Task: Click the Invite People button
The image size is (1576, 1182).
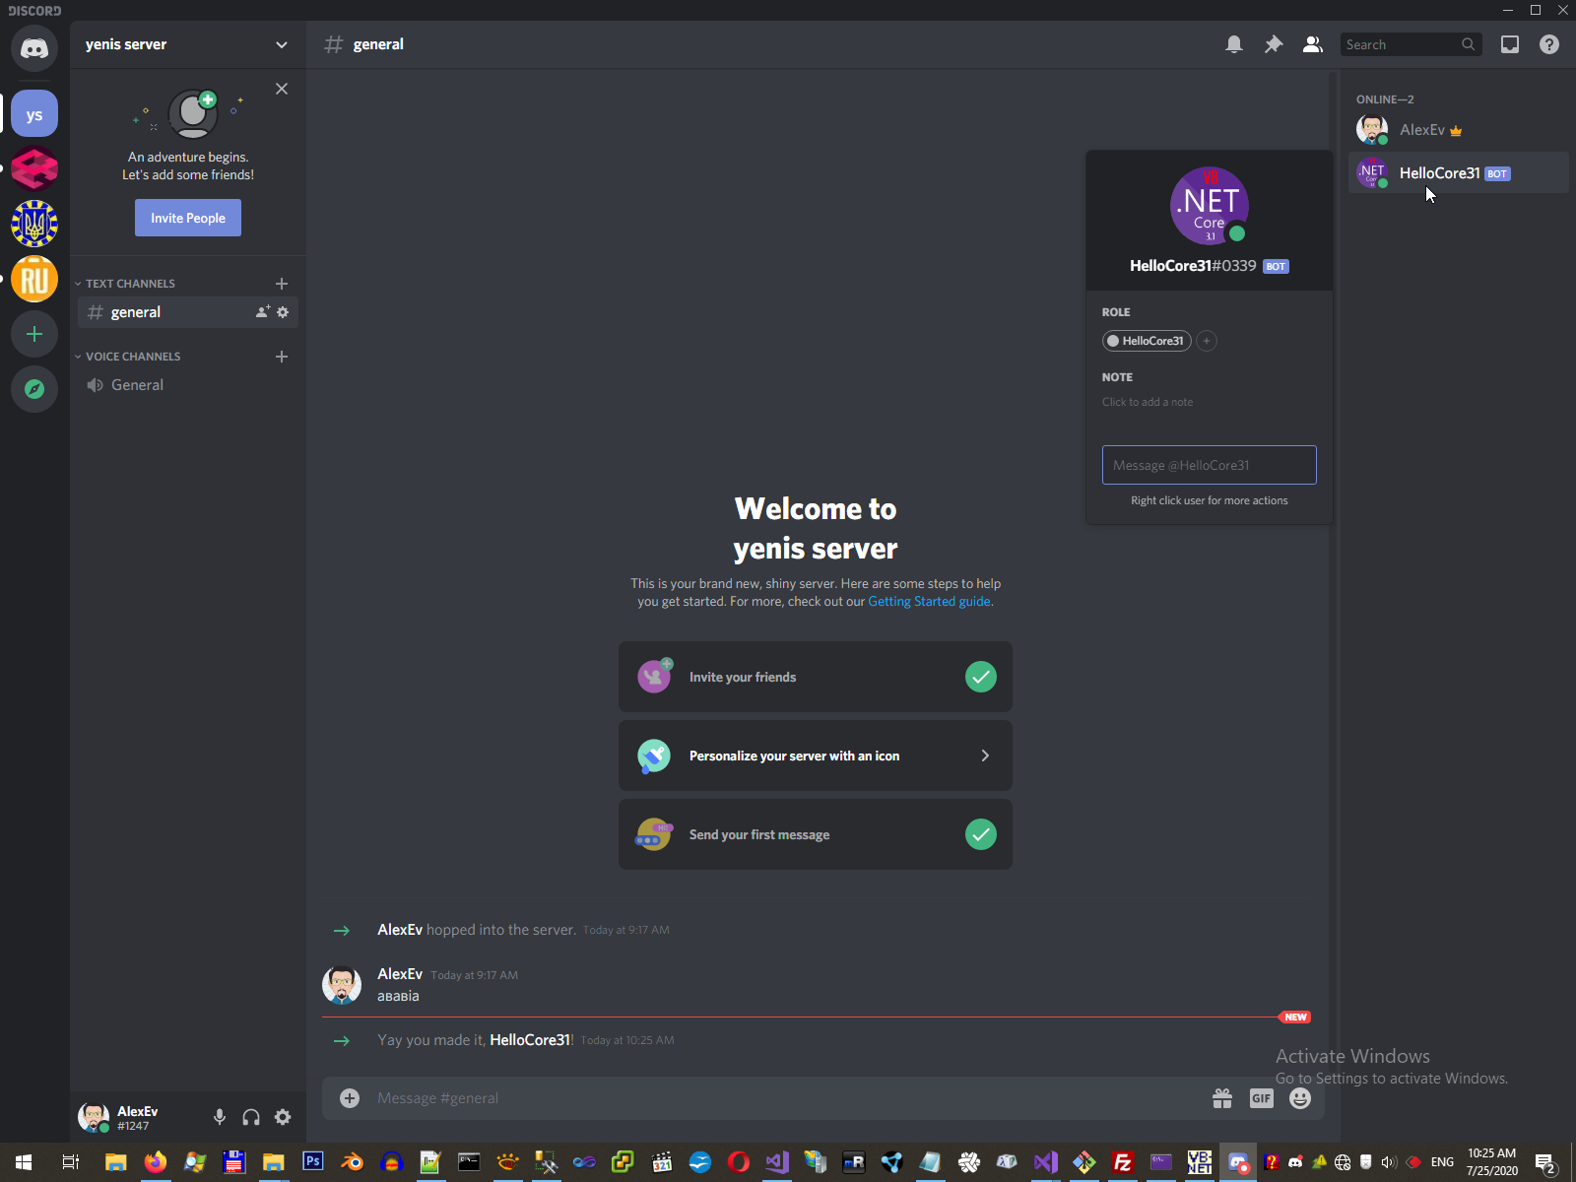Action: pos(188,218)
